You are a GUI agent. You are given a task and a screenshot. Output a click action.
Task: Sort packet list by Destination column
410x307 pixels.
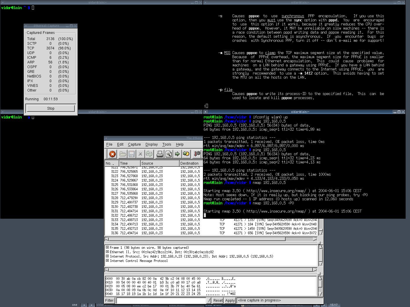[191, 163]
